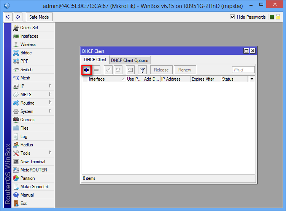The width and height of the screenshot is (286, 211).
Task: Open the Wireless section
Action: 33,44
